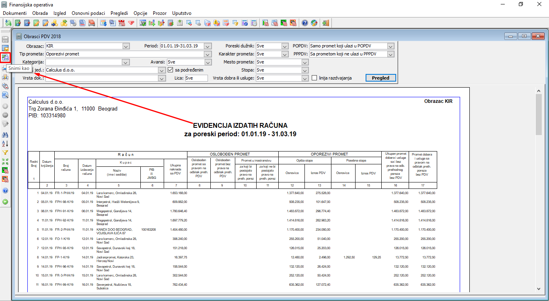Expand the Obrazac dropdown showing KIR
This screenshot has height=301, width=549.
tap(126, 46)
